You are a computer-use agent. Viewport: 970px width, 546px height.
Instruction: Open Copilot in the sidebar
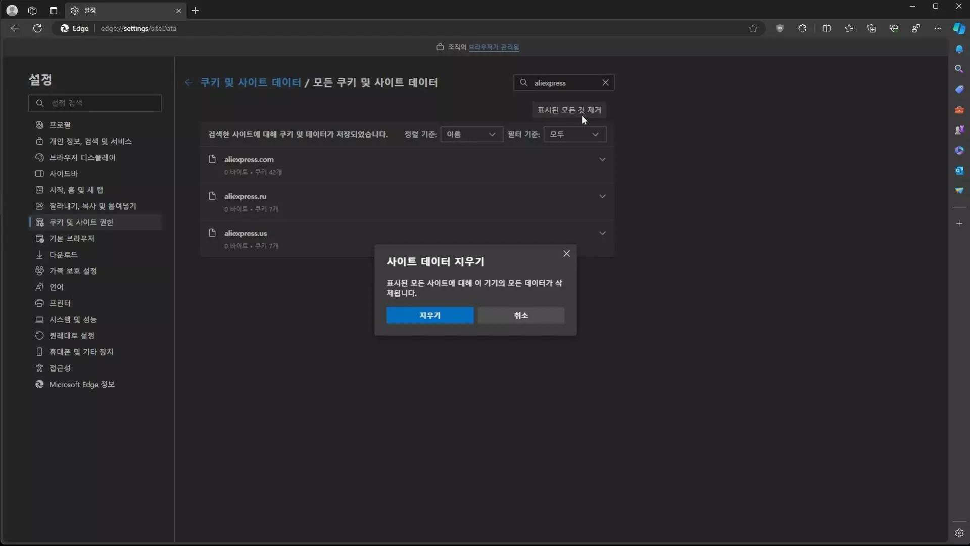[x=959, y=28]
